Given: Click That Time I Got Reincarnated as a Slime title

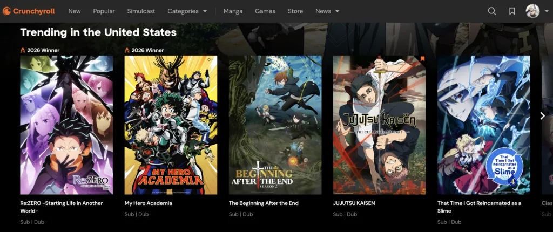Looking at the screenshot, I should point(480,207).
